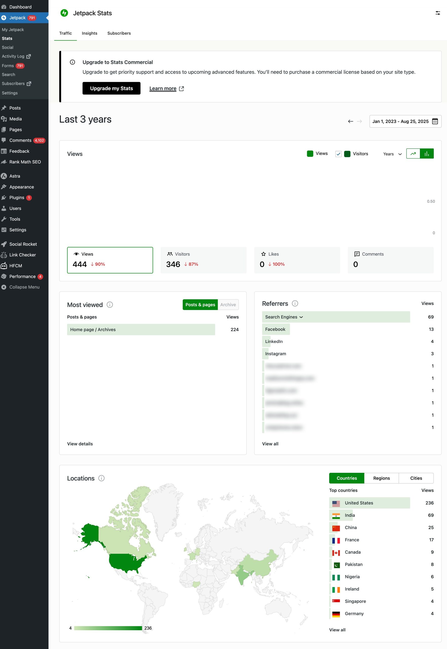Screen dimensions: 447x649
Task: Click the Comments bubble icon in sidebar
Action: click(4, 140)
